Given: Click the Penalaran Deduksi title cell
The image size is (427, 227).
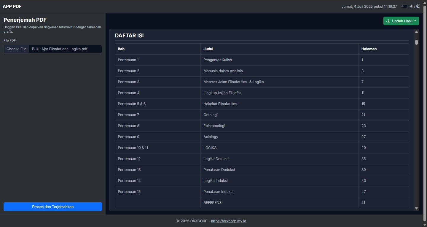Looking at the screenshot, I should [x=280, y=170].
